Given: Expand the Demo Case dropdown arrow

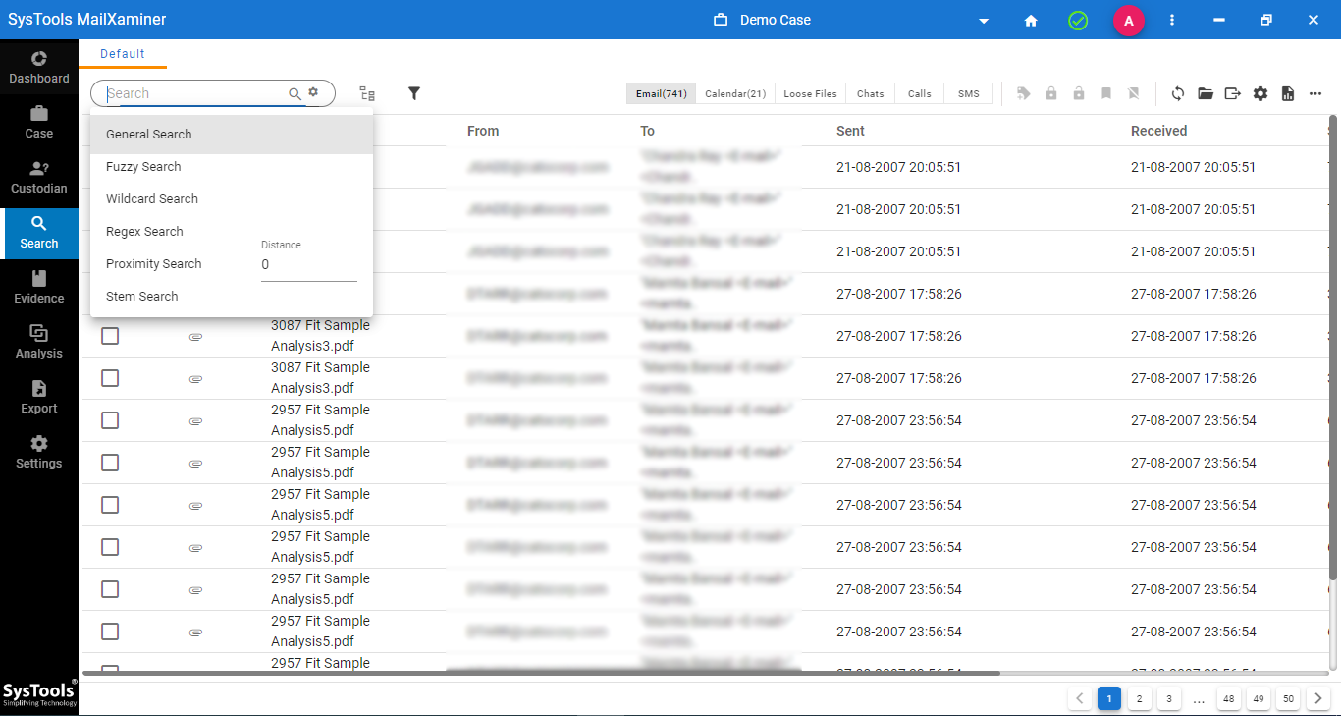Looking at the screenshot, I should point(984,21).
